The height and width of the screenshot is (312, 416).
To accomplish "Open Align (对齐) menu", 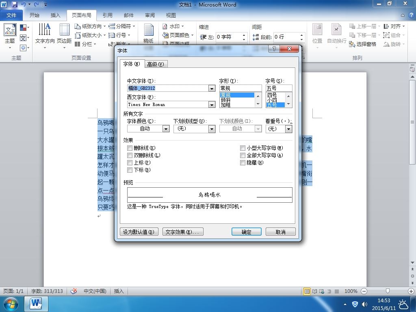I will point(394,26).
